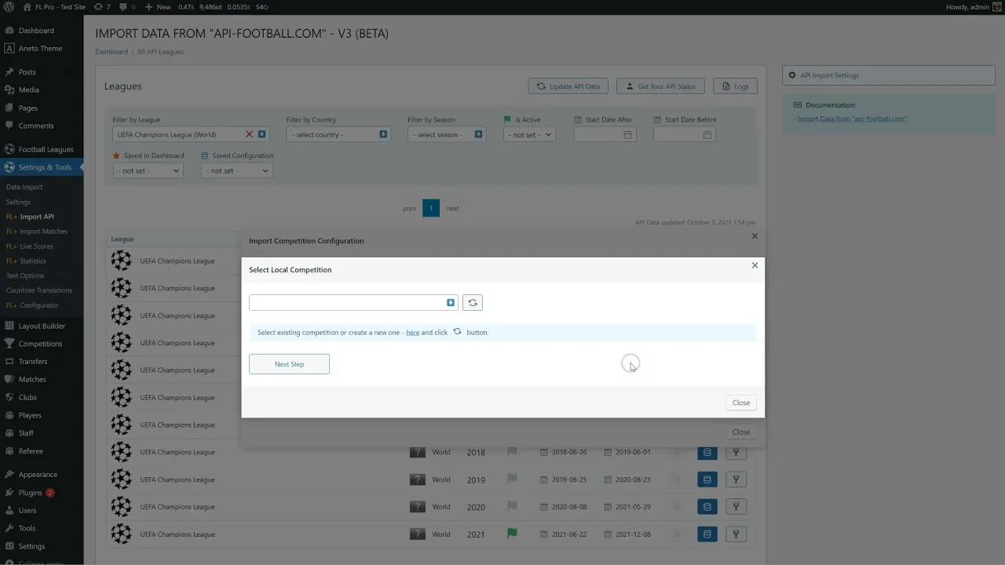Click into the Start Date Before field

click(x=684, y=135)
